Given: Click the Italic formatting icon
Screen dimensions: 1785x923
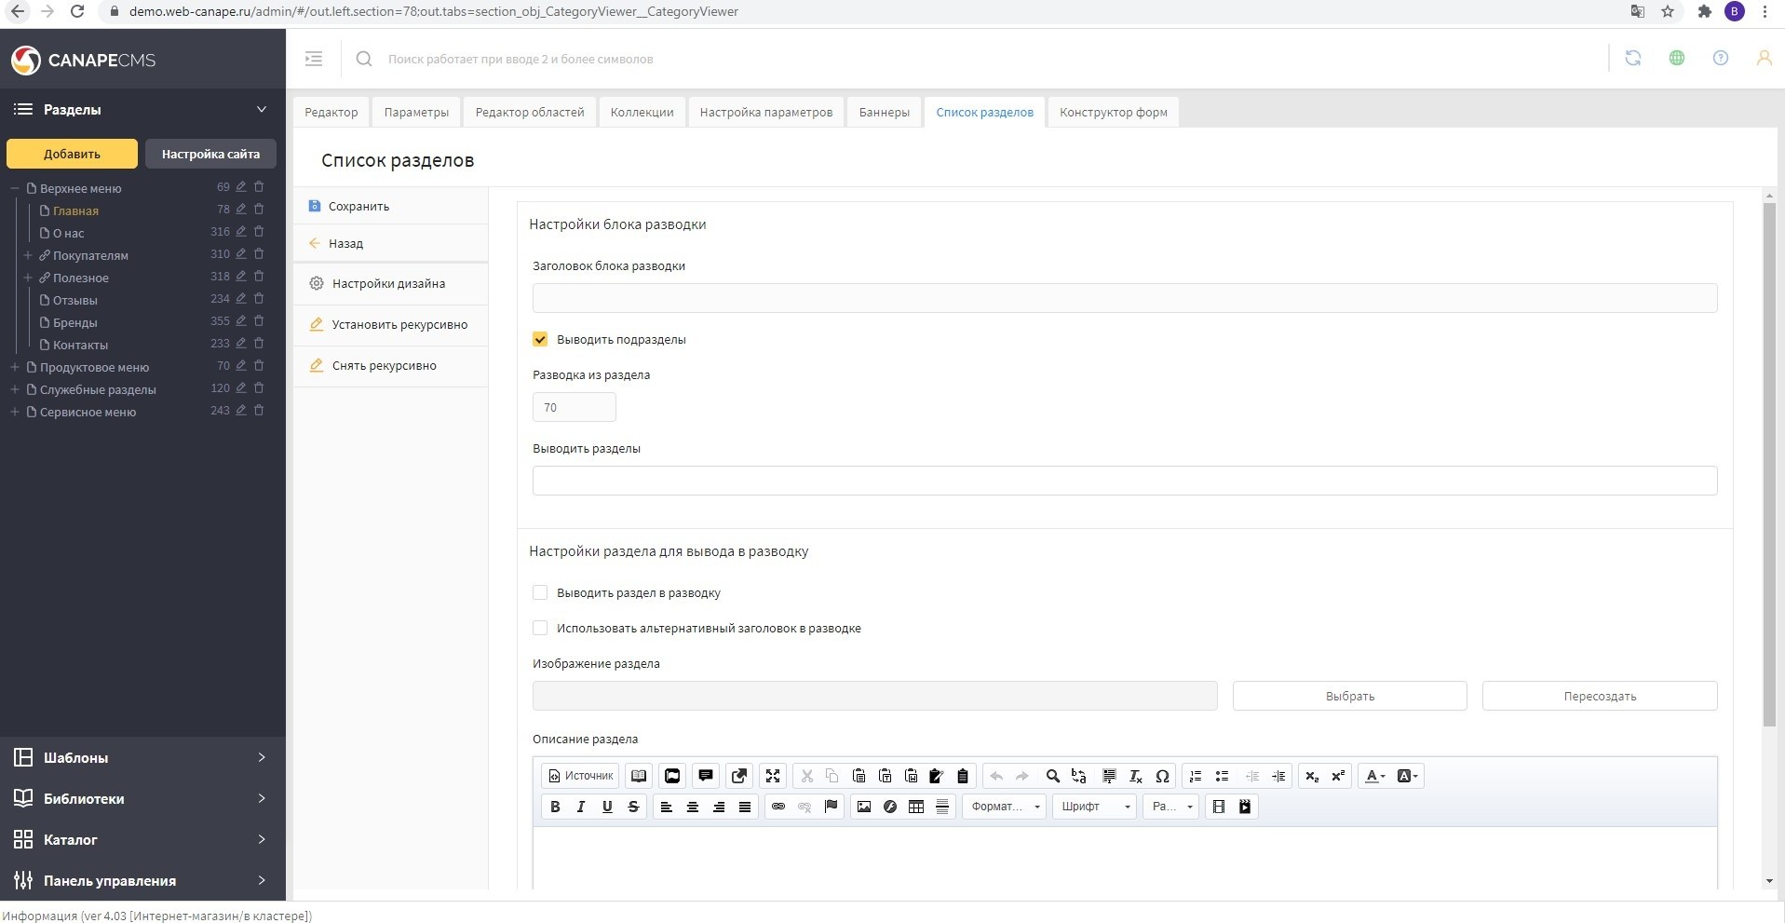Looking at the screenshot, I should pos(581,807).
